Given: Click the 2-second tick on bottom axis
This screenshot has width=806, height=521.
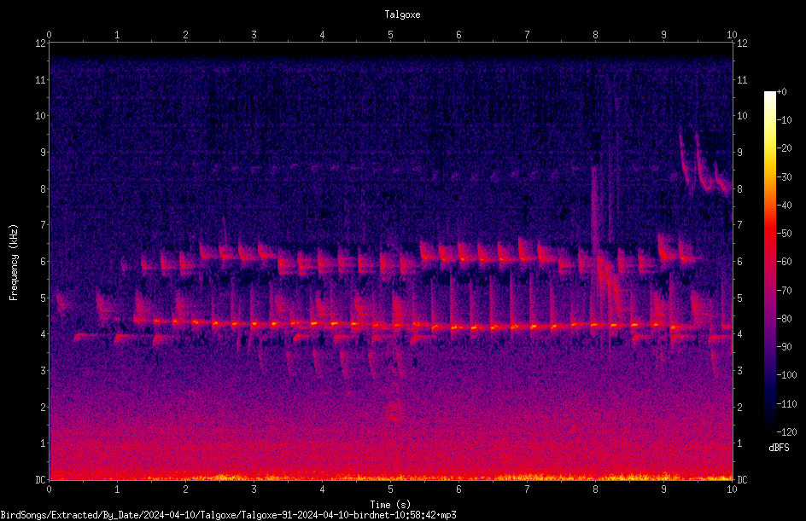Looking at the screenshot, I should tap(185, 489).
